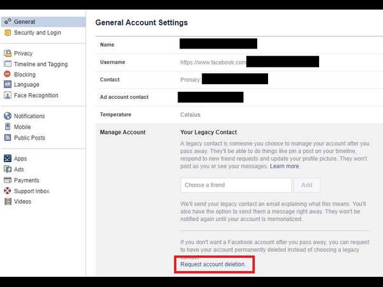The width and height of the screenshot is (383, 287).
Task: Click the Support Inbox lifebuoy icon
Action: [x=8, y=191]
